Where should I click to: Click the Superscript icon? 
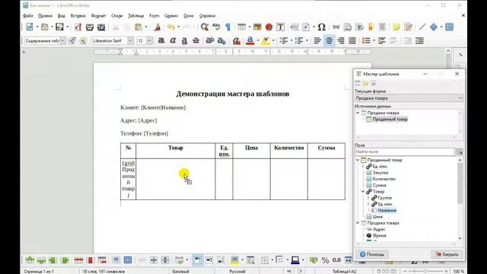(210, 40)
